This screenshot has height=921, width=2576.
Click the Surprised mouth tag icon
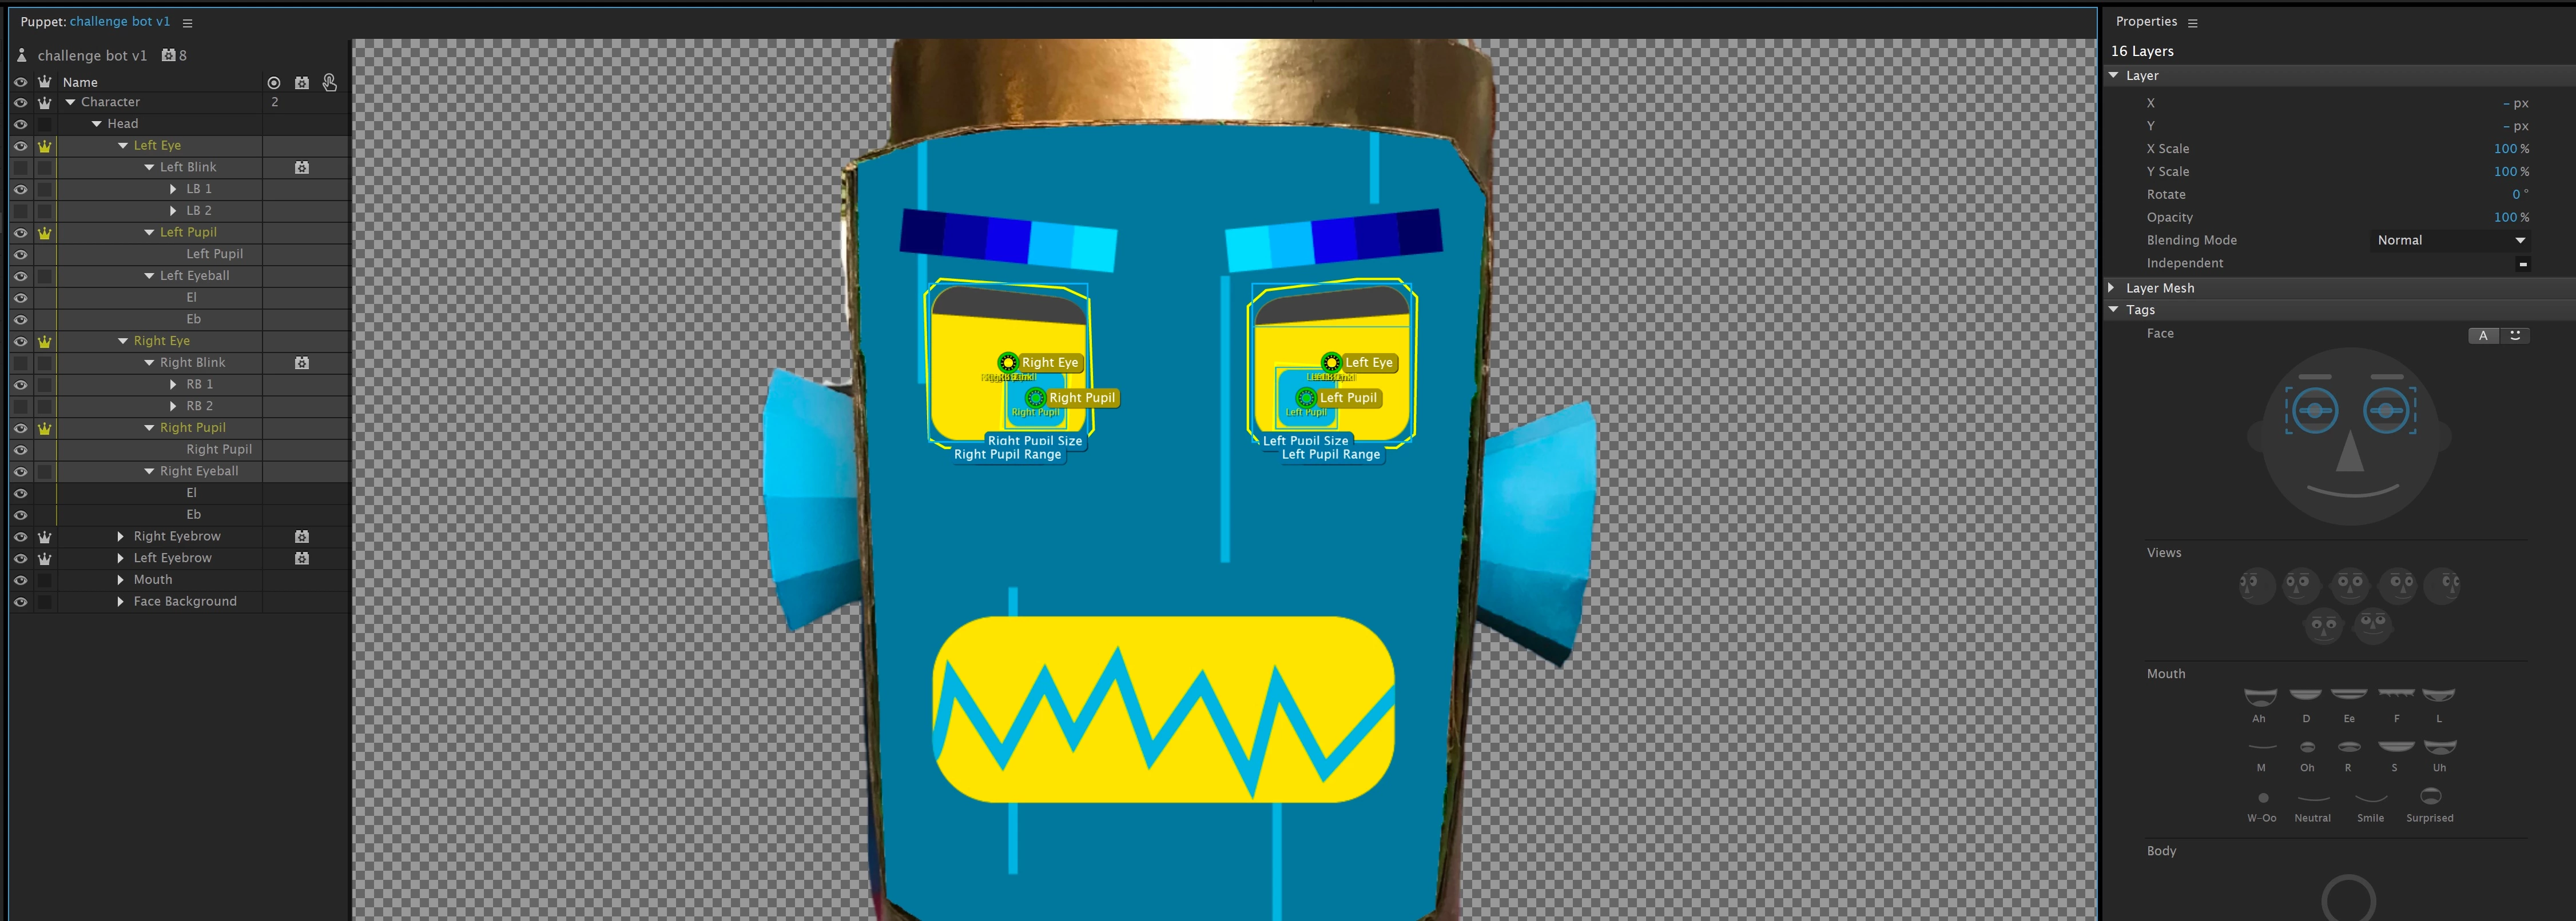[x=2430, y=796]
